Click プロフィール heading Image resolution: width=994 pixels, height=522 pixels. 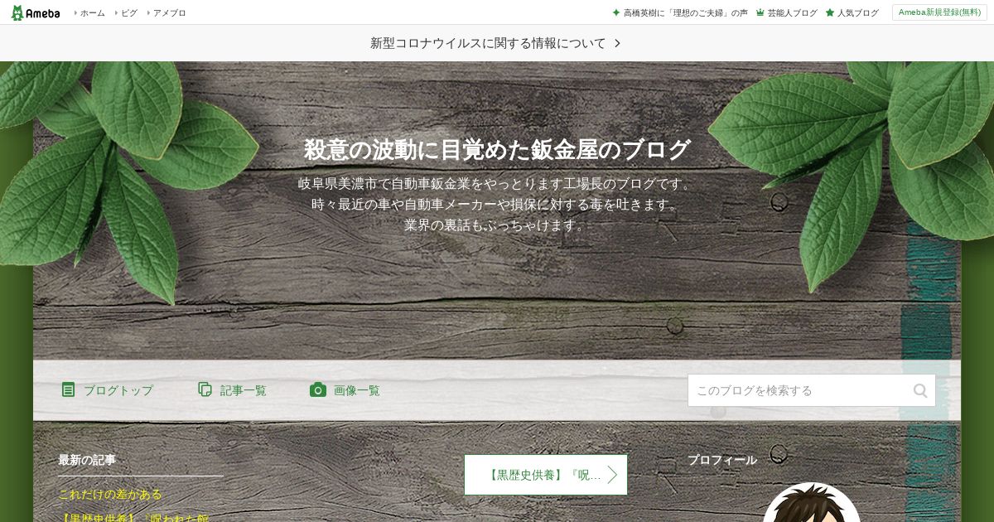722,460
